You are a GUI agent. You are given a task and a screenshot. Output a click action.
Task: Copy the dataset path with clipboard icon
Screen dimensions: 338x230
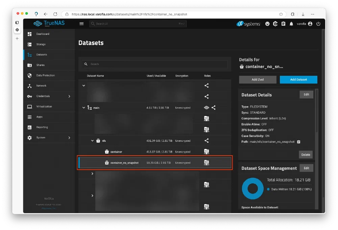(298, 142)
